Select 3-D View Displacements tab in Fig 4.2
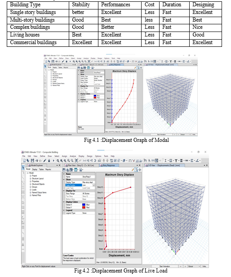 (x=164, y=165)
